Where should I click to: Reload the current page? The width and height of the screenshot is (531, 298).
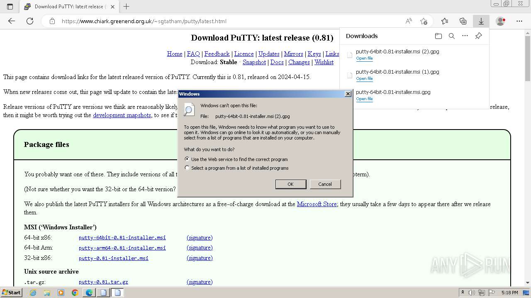(x=30, y=21)
